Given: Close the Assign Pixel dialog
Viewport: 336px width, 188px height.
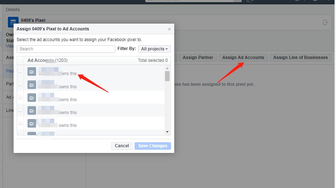Looking at the screenshot, I should (x=169, y=29).
